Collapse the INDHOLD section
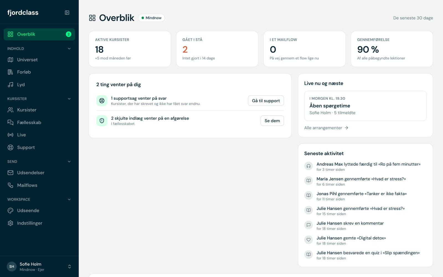 (69, 48)
